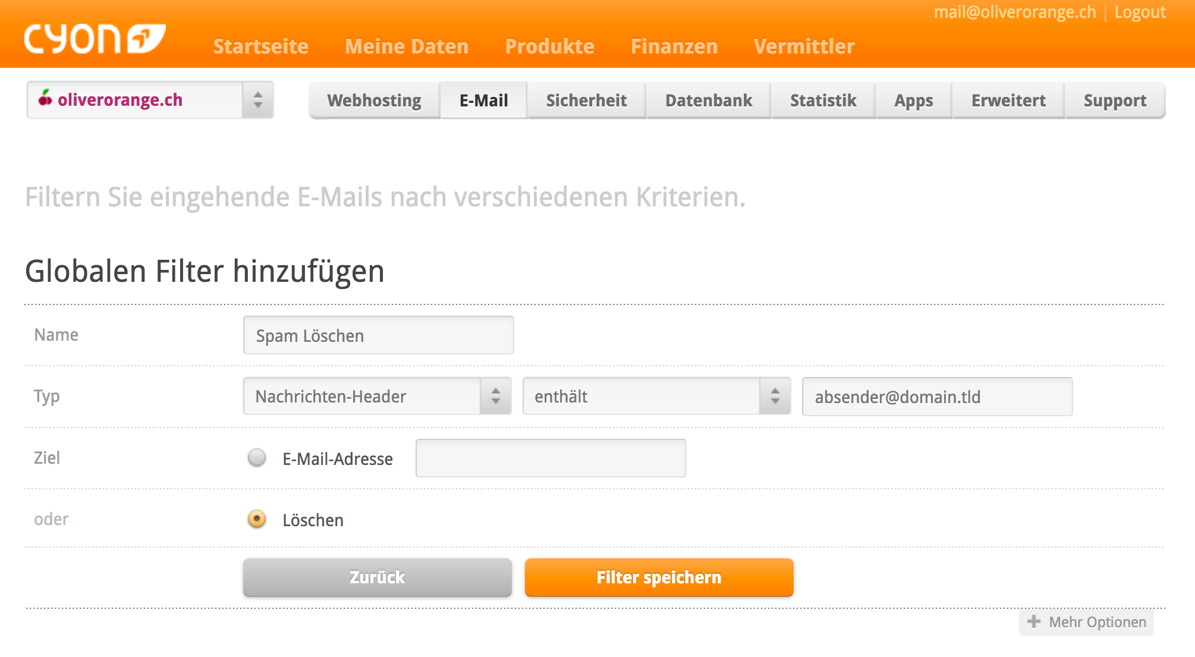Click the Filter speichern button

point(659,577)
